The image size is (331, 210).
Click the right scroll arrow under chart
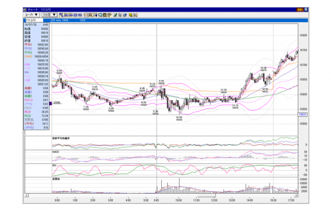296,195
